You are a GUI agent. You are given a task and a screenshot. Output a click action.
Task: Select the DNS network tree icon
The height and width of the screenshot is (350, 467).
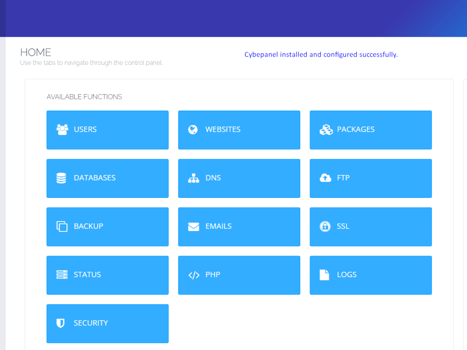pos(193,178)
